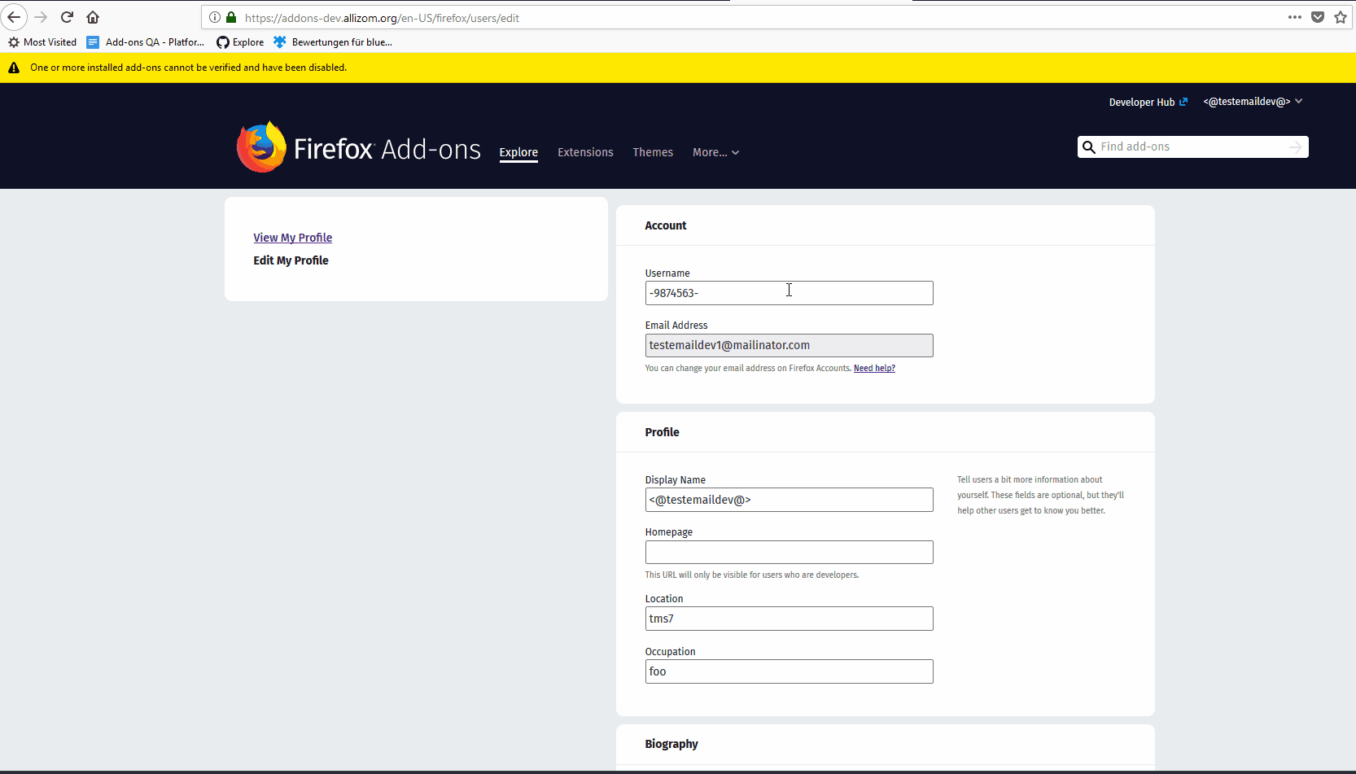Click the disabled Email Address field
This screenshot has height=774, width=1356.
point(789,345)
